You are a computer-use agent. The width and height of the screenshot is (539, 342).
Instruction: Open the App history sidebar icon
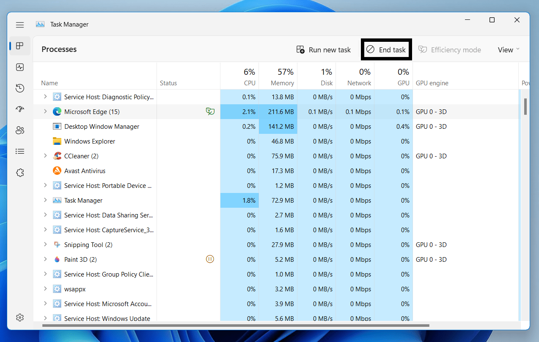tap(20, 88)
